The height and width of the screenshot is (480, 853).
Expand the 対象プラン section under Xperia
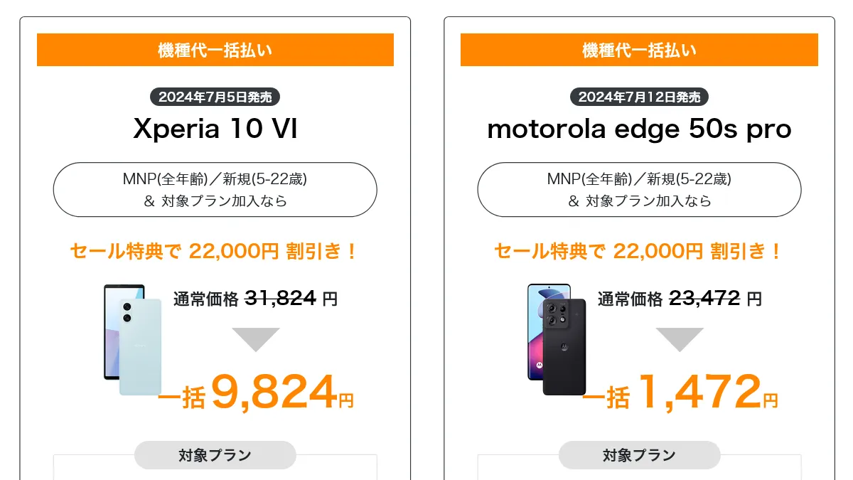tap(215, 455)
